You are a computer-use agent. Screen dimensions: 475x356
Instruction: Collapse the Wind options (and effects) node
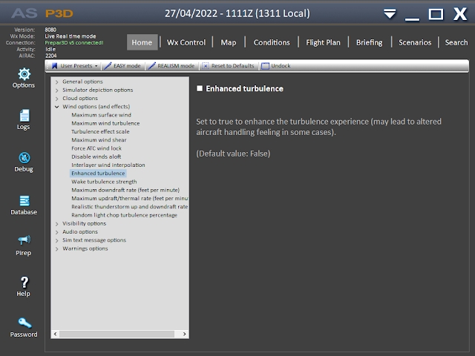[x=57, y=107]
